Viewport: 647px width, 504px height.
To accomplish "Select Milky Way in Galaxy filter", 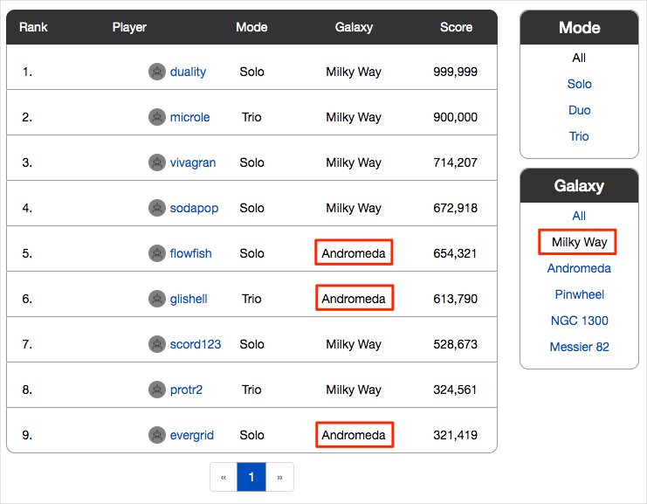I will tap(579, 242).
